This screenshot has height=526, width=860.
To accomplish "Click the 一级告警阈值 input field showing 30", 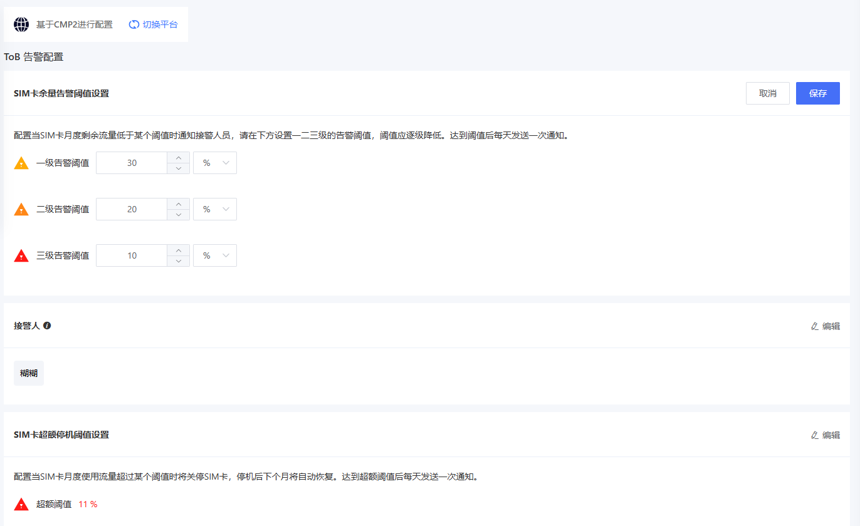I will 132,163.
